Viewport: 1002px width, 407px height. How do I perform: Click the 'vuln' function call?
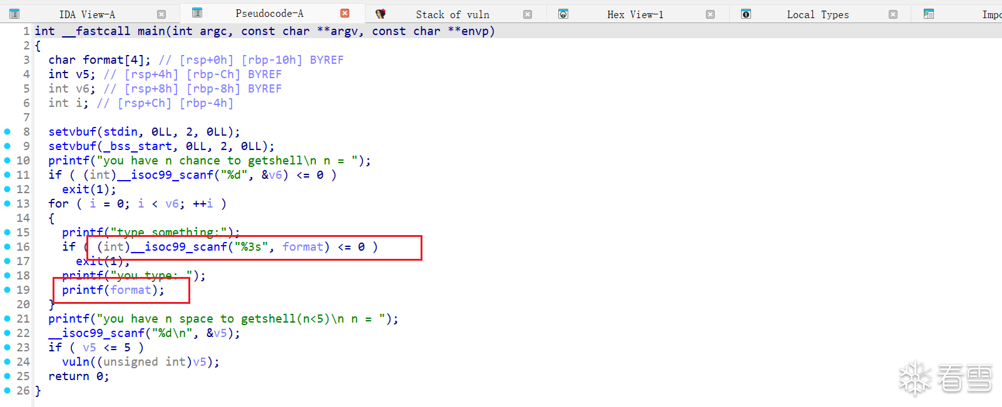click(76, 362)
